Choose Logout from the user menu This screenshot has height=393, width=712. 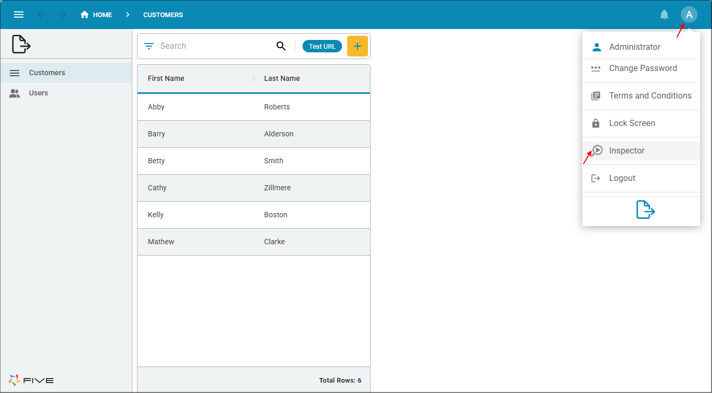pyautogui.click(x=622, y=178)
